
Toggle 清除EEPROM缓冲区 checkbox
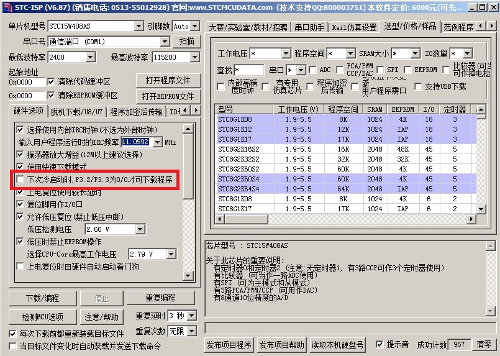tap(51, 95)
